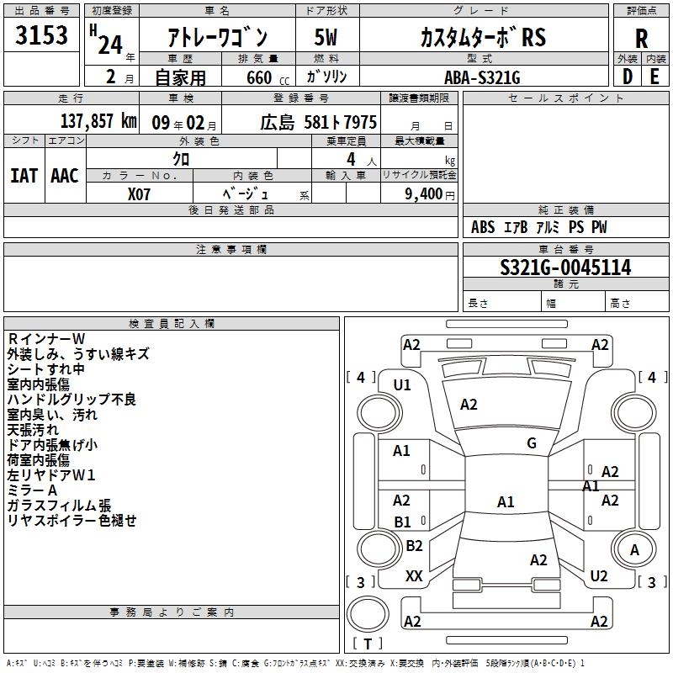This screenshot has height=673, width=673.
Task: Click the exterior grade D
Action: [x=627, y=77]
